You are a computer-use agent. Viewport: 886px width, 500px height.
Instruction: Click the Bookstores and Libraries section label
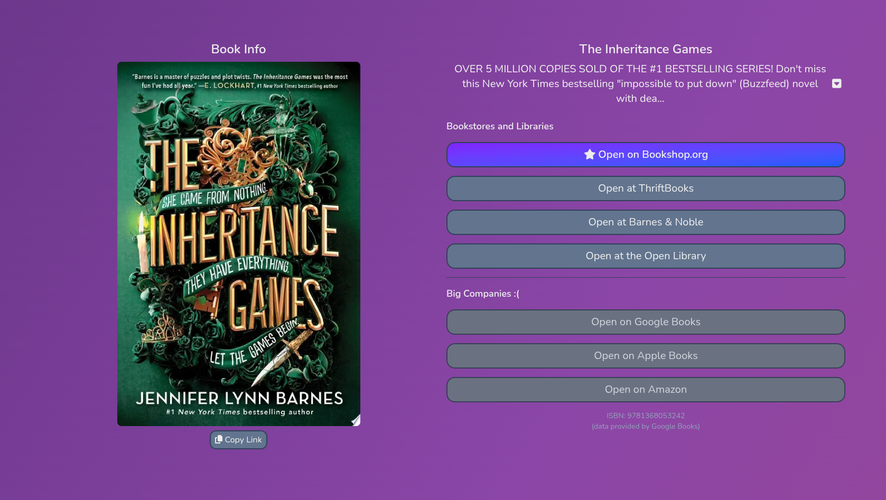pyautogui.click(x=500, y=126)
